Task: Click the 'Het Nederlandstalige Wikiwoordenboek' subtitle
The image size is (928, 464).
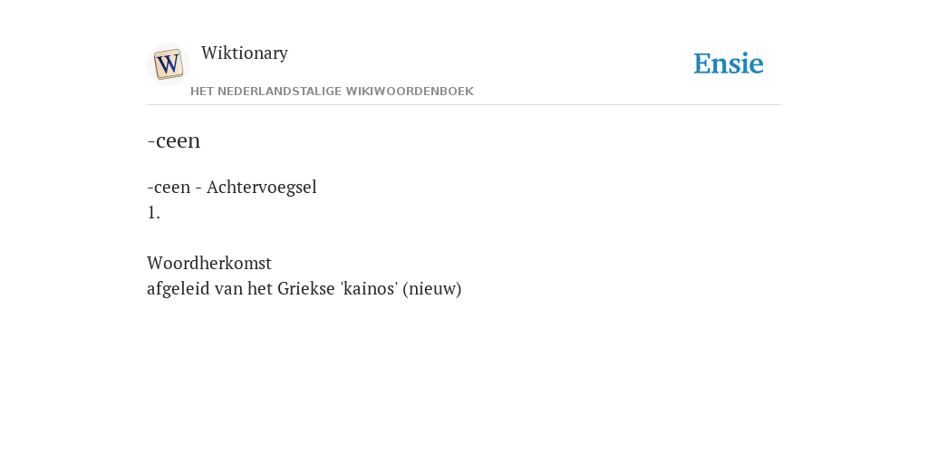Action: click(x=332, y=92)
